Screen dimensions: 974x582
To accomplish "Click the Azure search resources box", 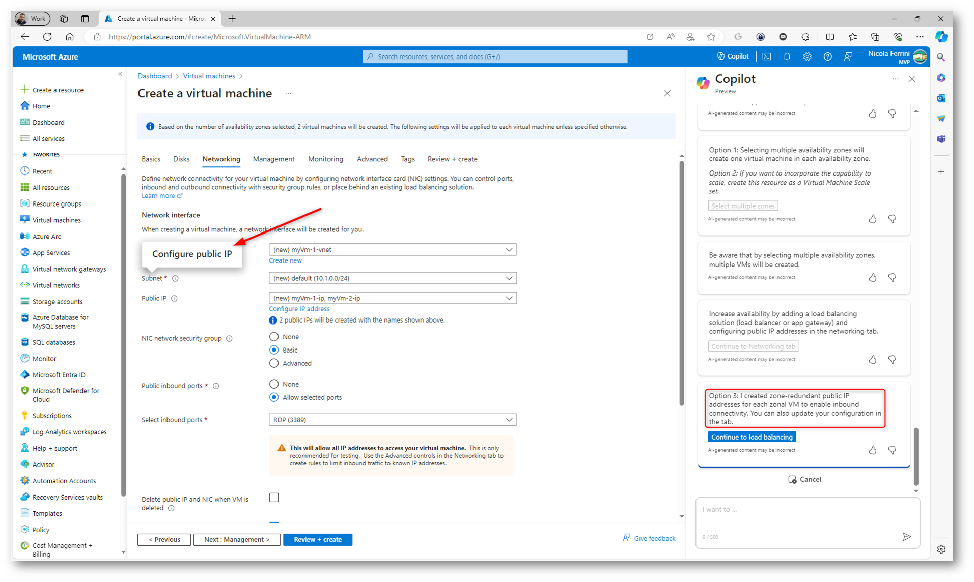I will click(x=495, y=56).
